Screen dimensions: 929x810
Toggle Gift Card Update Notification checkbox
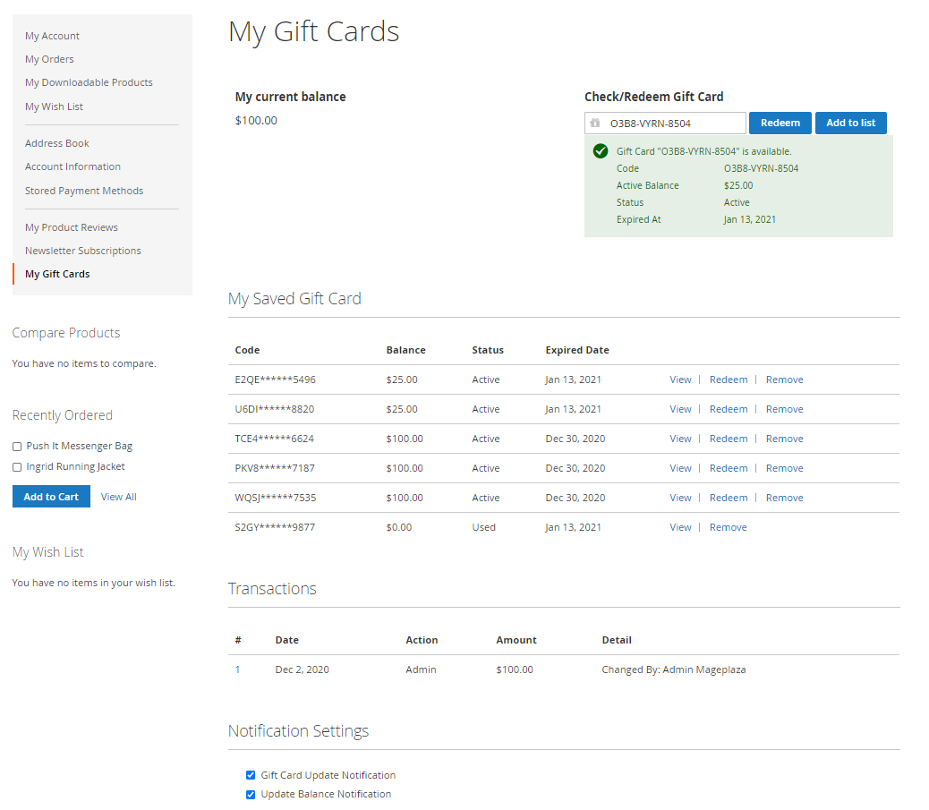(251, 775)
